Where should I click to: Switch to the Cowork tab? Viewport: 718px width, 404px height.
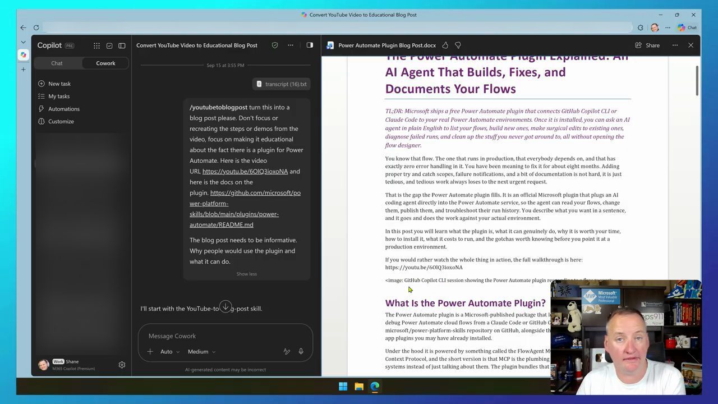click(x=105, y=63)
